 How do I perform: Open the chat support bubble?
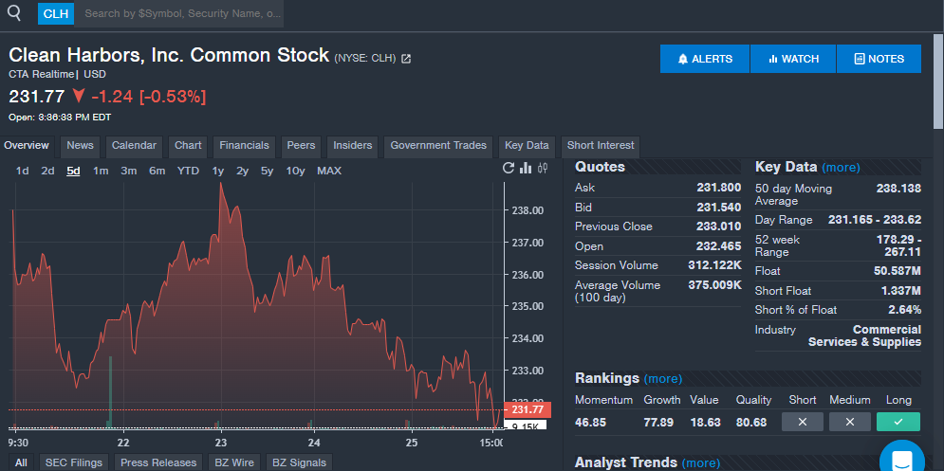(x=900, y=460)
